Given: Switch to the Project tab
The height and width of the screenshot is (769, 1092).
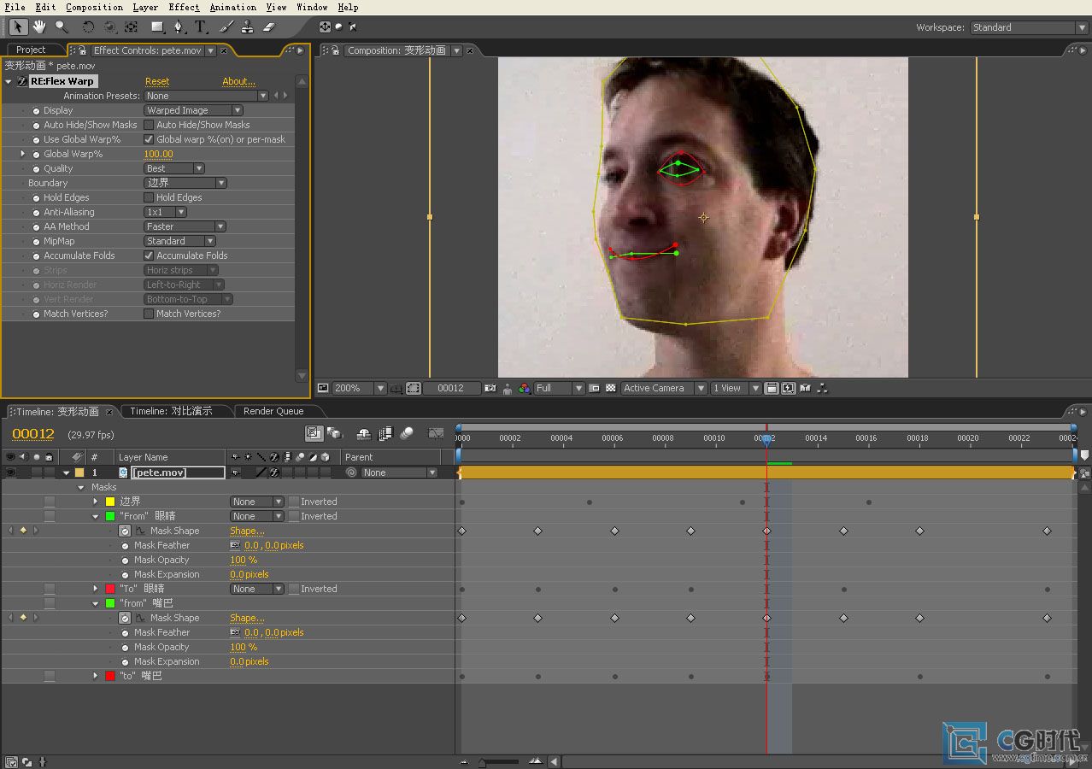Looking at the screenshot, I should pyautogui.click(x=31, y=50).
